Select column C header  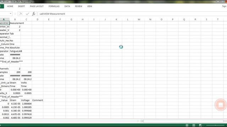(x=26, y=19)
